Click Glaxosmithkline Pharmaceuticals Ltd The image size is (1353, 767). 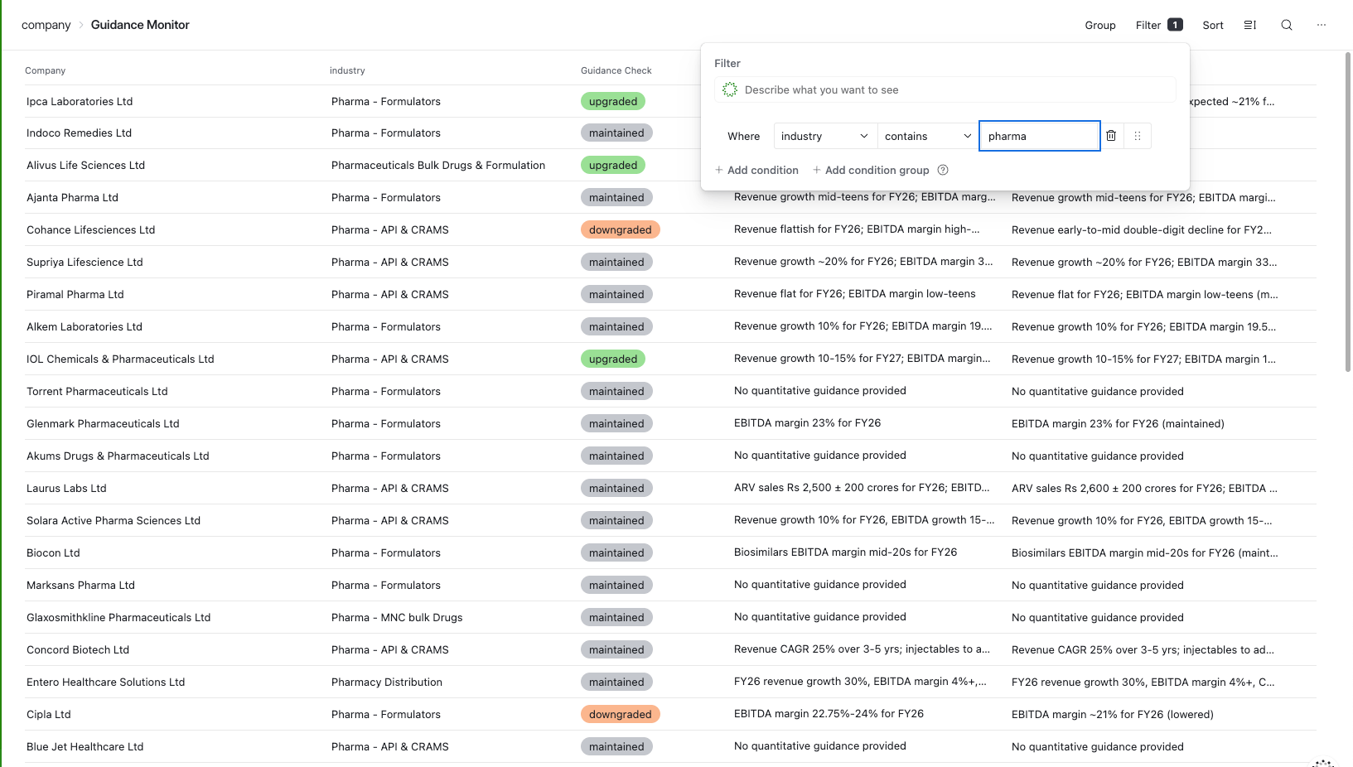point(118,617)
